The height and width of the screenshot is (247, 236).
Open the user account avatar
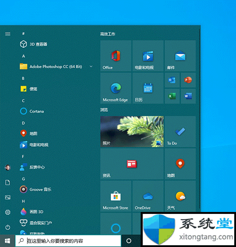[8, 168]
